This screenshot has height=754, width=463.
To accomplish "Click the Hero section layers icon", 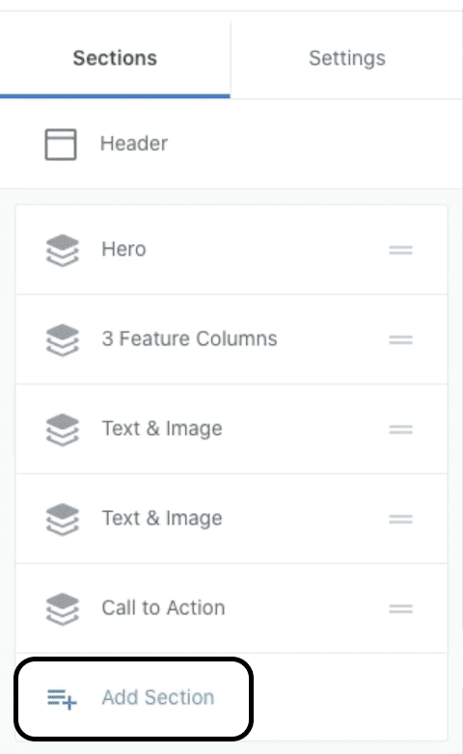I will pyautogui.click(x=62, y=250).
